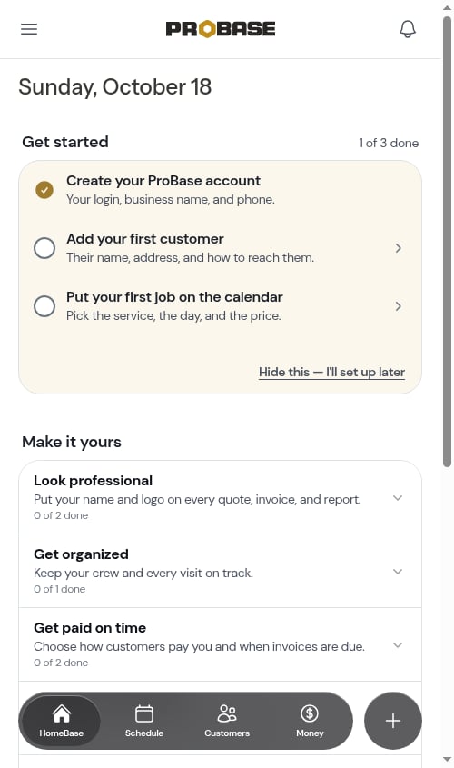Click scrollbar down arrow
The image size is (454, 768).
(447, 760)
